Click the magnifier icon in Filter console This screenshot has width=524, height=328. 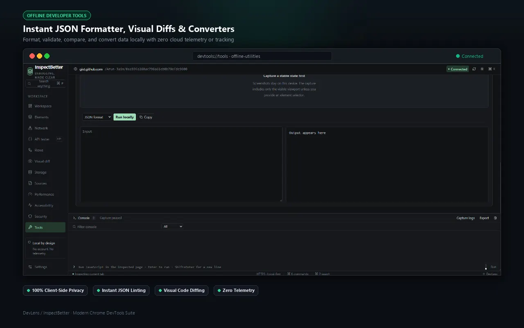74,227
